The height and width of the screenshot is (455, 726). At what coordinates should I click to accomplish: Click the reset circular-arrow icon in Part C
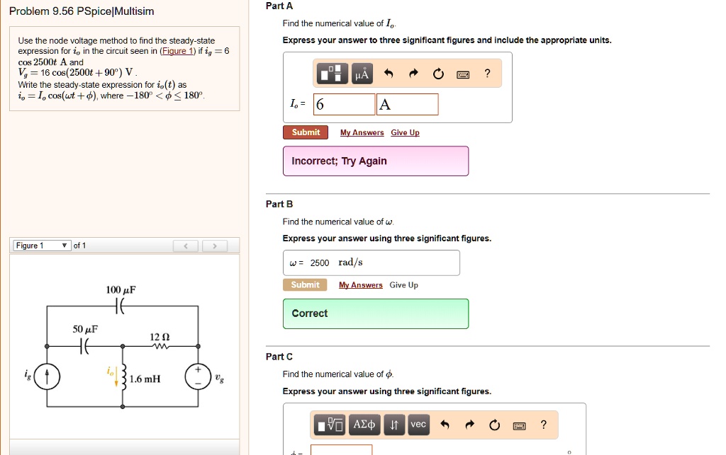(493, 425)
